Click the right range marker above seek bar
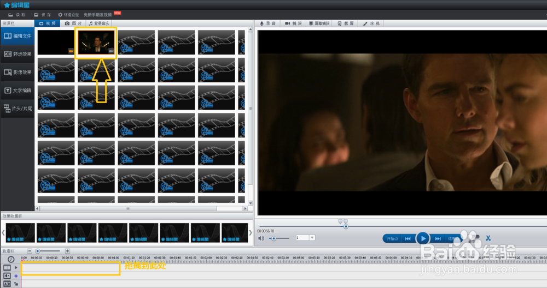 345,221
